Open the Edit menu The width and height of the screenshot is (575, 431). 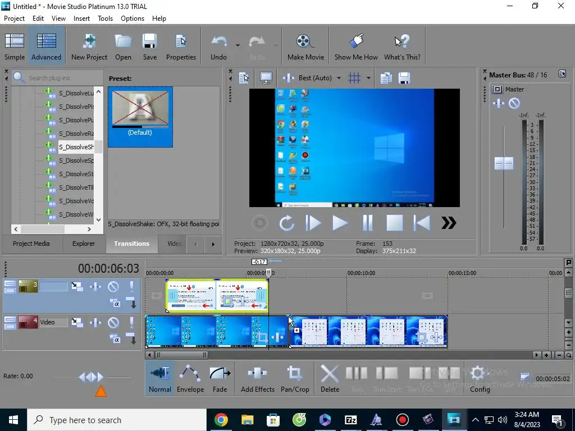[38, 19]
